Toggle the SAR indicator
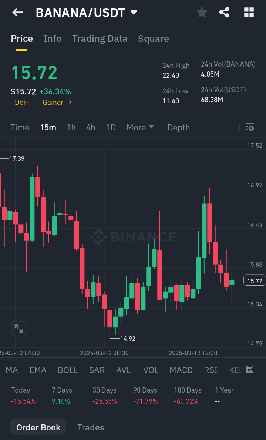This screenshot has height=440, width=266. coord(97,370)
